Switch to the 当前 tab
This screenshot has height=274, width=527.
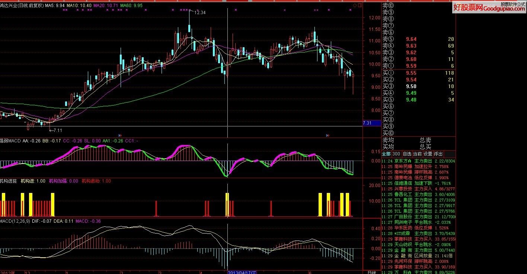(417, 154)
